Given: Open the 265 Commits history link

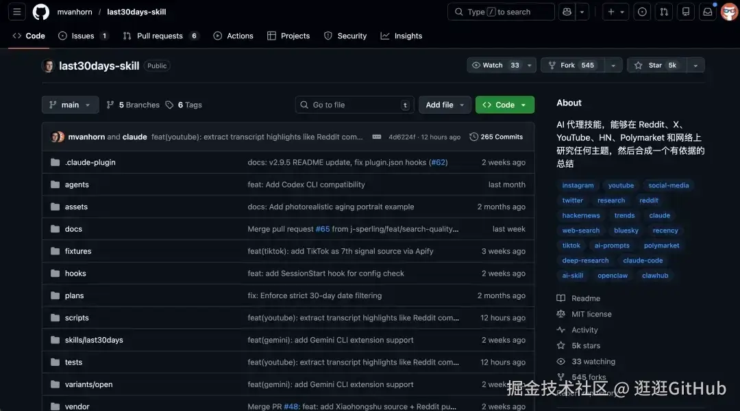Looking at the screenshot, I should 496,137.
